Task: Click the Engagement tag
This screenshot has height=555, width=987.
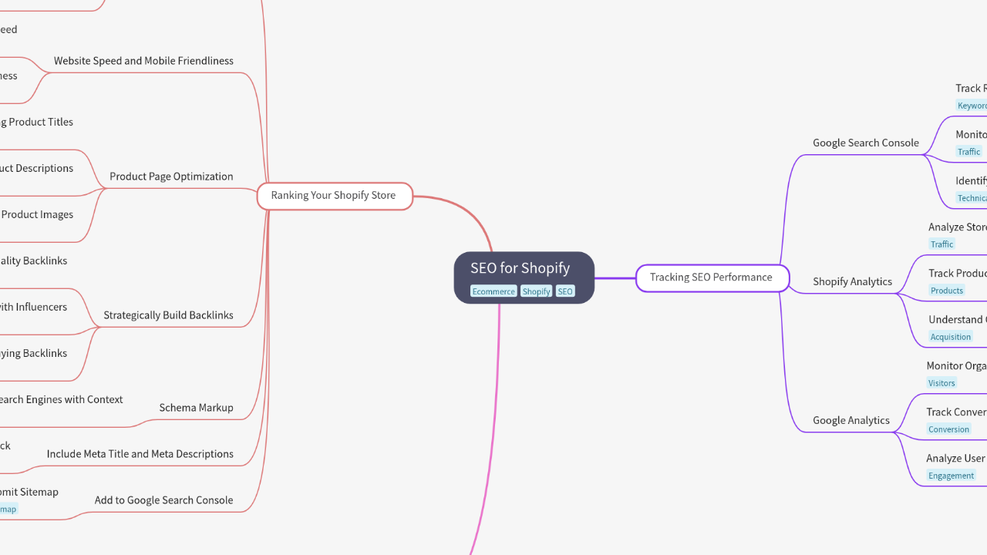Action: 951,476
